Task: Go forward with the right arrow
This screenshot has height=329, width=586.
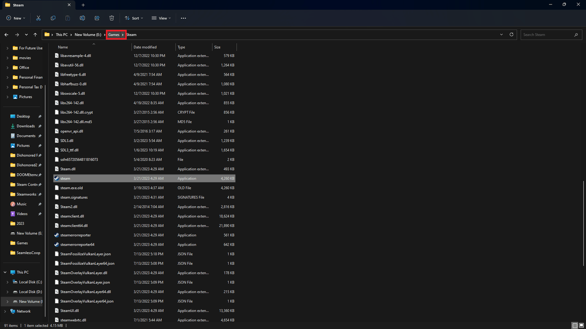Action: (17, 35)
